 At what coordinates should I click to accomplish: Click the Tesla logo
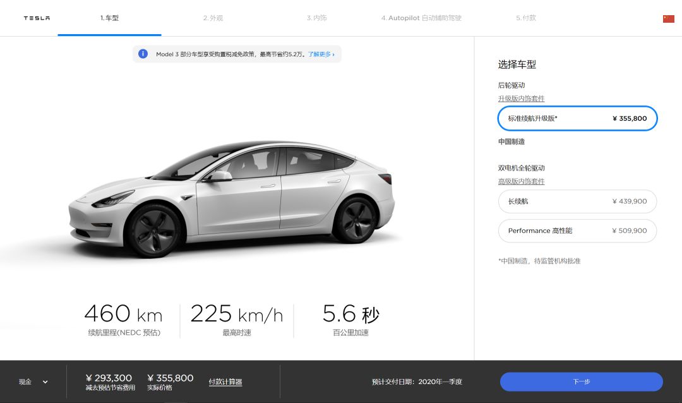click(37, 18)
